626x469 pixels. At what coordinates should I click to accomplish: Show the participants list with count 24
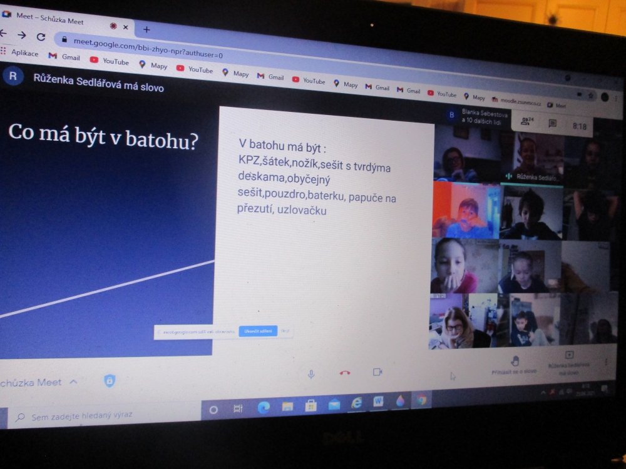tap(527, 121)
